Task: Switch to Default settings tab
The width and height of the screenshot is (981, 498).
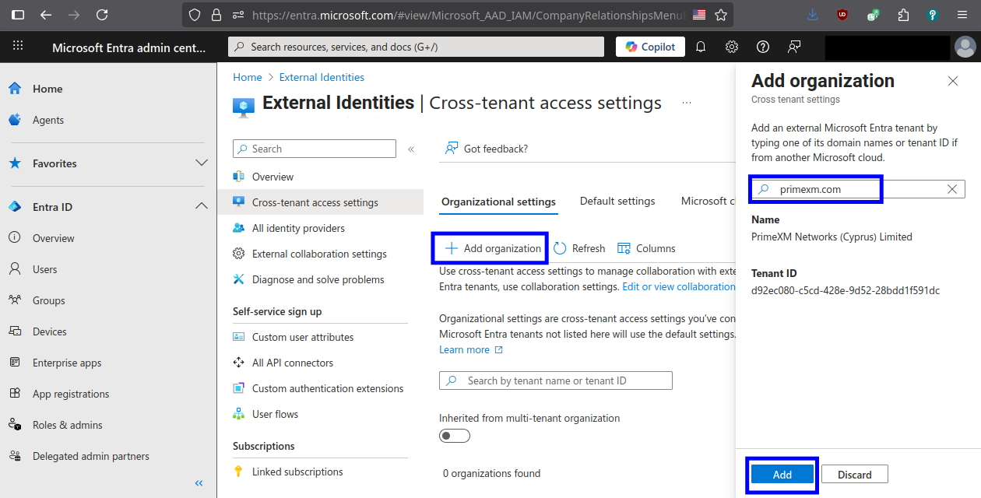Action: (x=617, y=201)
